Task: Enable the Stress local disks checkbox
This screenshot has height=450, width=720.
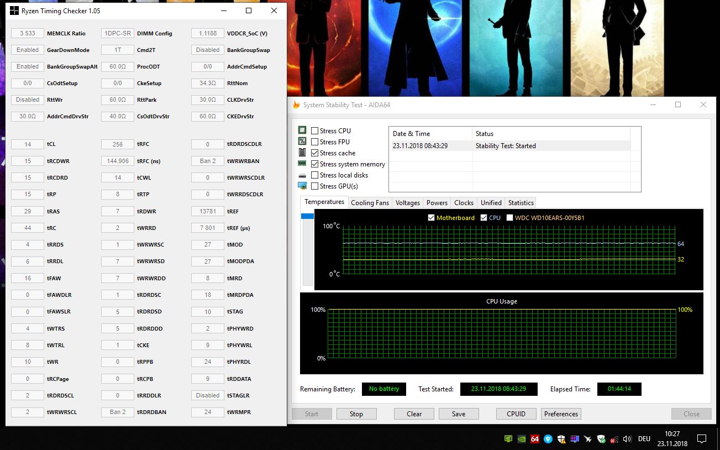Action: coord(314,175)
